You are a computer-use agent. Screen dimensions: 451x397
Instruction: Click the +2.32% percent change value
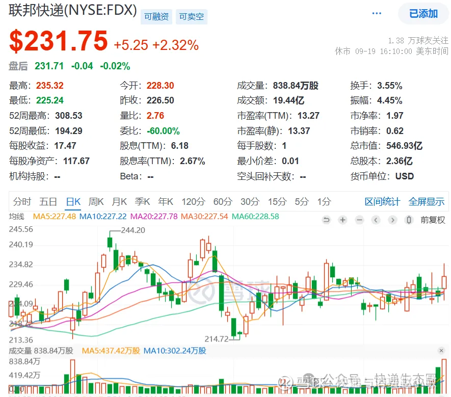pos(175,45)
